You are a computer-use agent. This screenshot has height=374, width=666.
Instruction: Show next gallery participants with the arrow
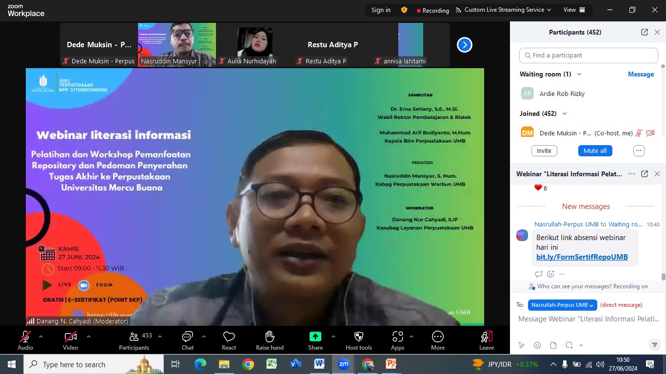464,45
